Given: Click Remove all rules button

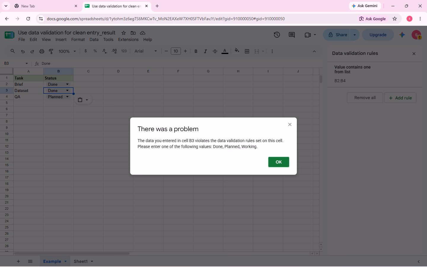Looking at the screenshot, I should (365, 98).
